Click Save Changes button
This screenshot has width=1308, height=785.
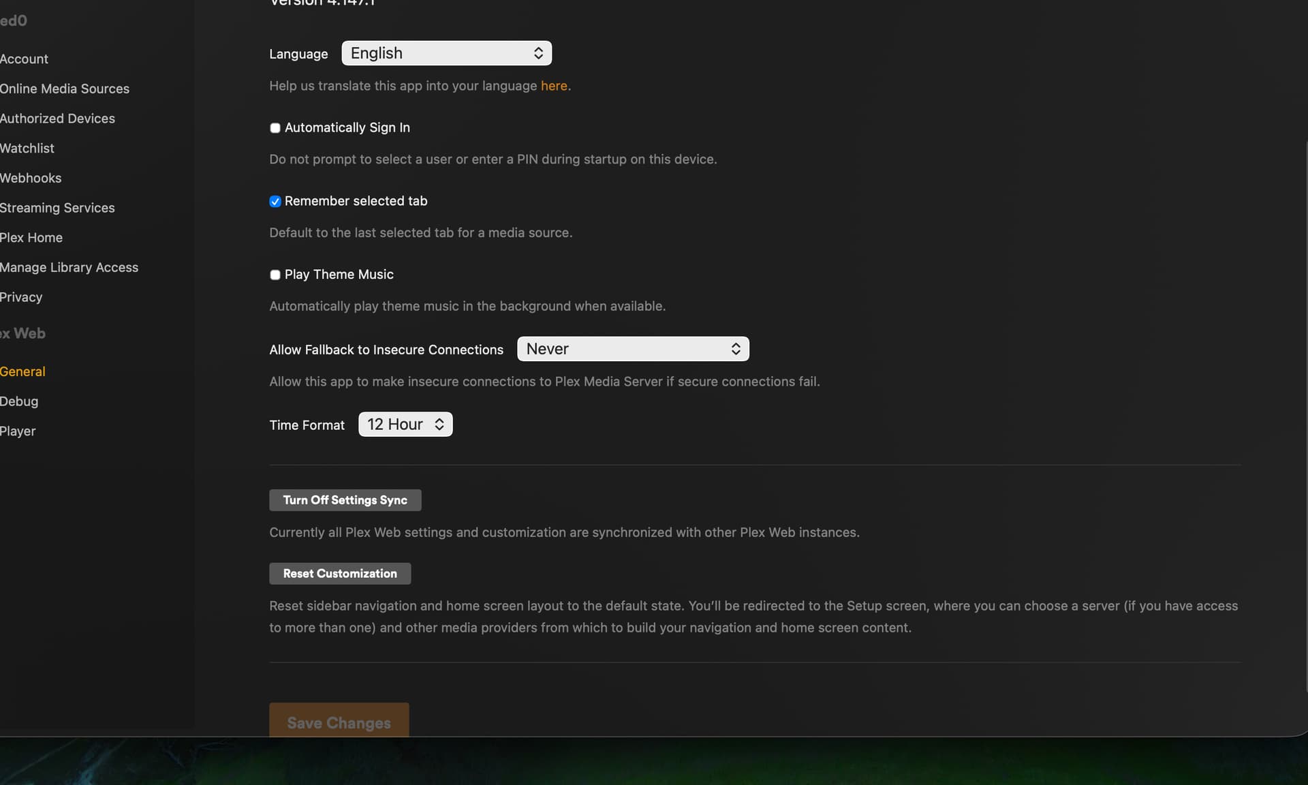(x=339, y=721)
